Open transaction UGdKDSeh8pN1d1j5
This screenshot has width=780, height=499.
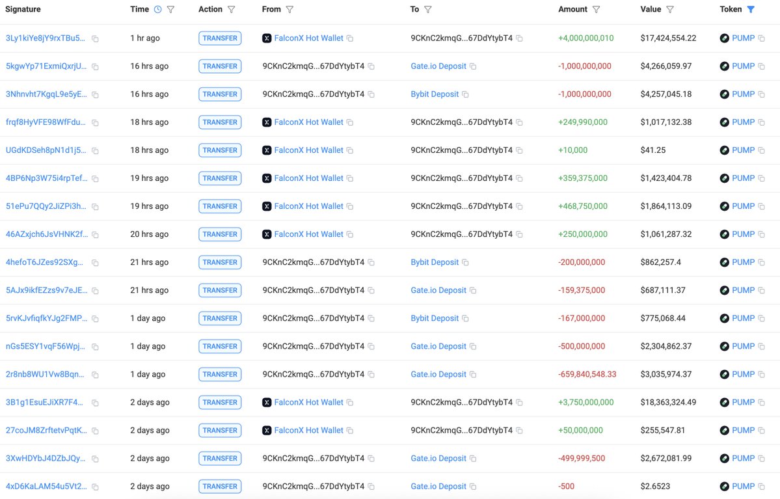click(x=46, y=150)
